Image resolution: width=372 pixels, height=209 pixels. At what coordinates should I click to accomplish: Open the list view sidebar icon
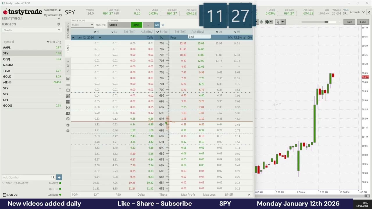(x=68, y=84)
